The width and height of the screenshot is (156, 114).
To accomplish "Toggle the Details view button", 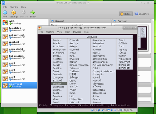I will 126,14.
